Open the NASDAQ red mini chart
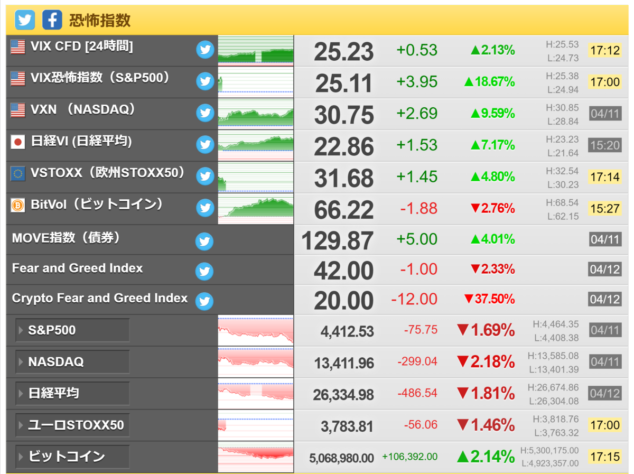The height and width of the screenshot is (474, 634). (x=256, y=362)
